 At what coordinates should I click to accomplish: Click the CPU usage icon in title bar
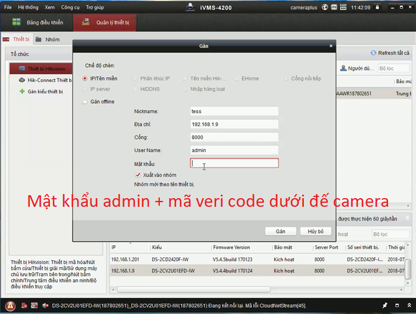coord(333,7)
